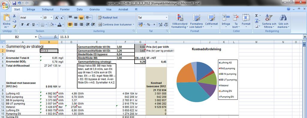Open the Name Box dropdown arrow
Screen dimensions: 307x118
(36, 37)
